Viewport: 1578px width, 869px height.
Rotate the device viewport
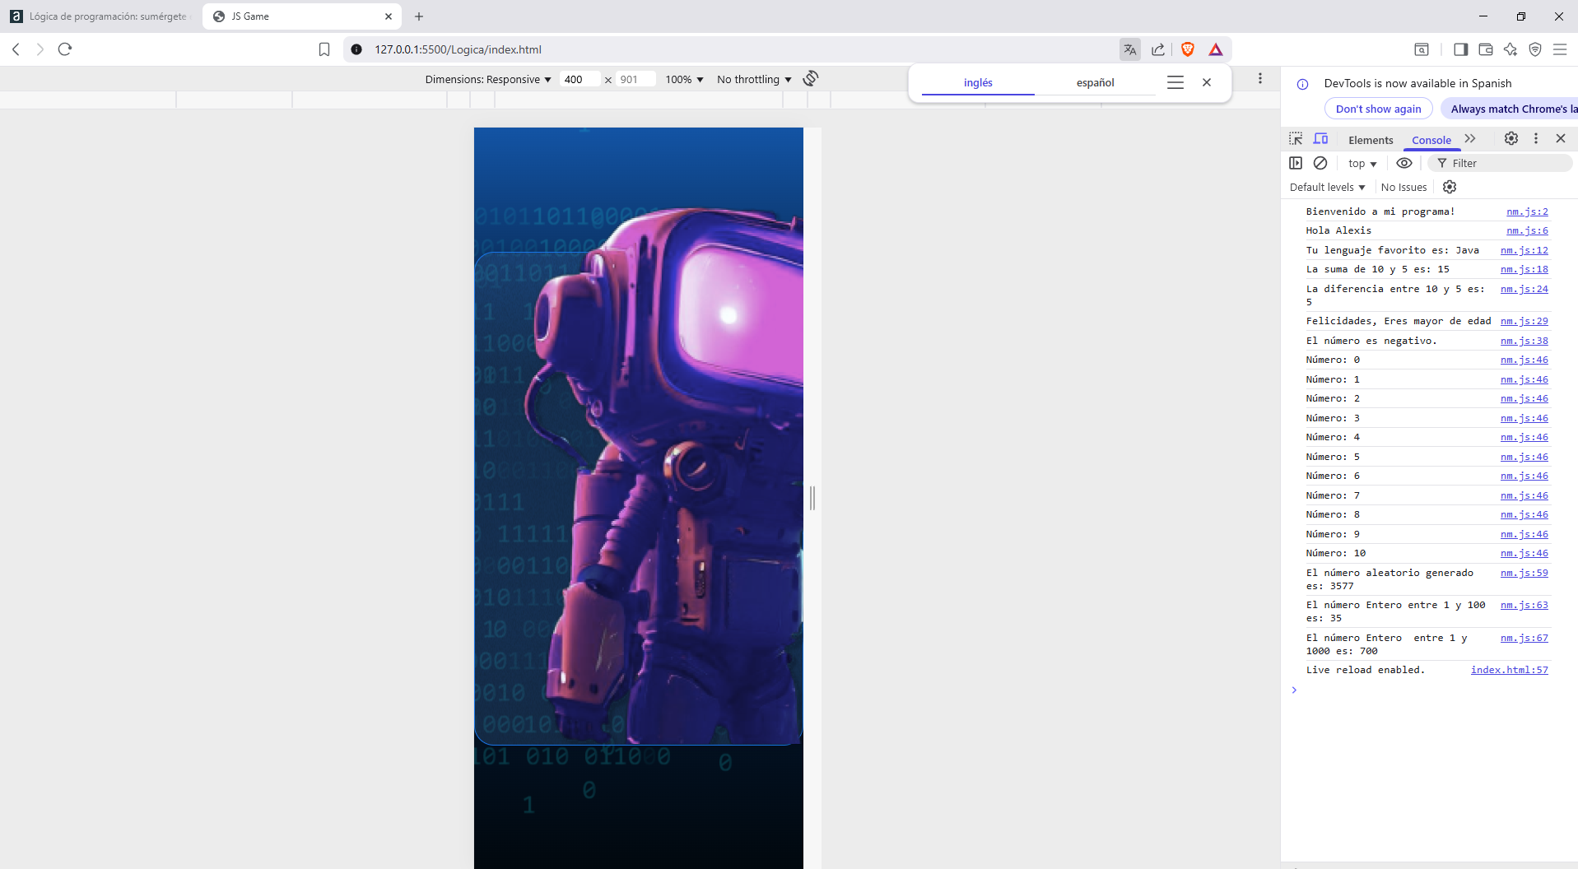[x=811, y=78]
